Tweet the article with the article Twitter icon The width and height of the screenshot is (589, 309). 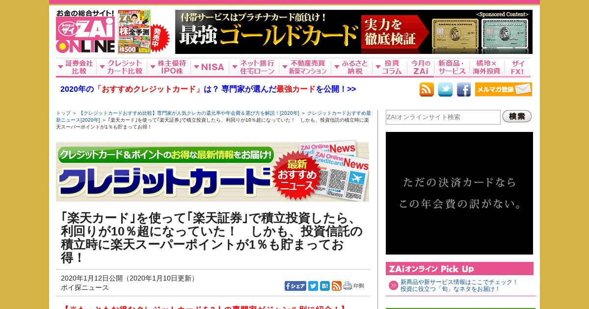click(313, 286)
